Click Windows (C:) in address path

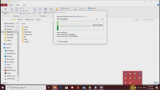pyautogui.click(x=29, y=19)
